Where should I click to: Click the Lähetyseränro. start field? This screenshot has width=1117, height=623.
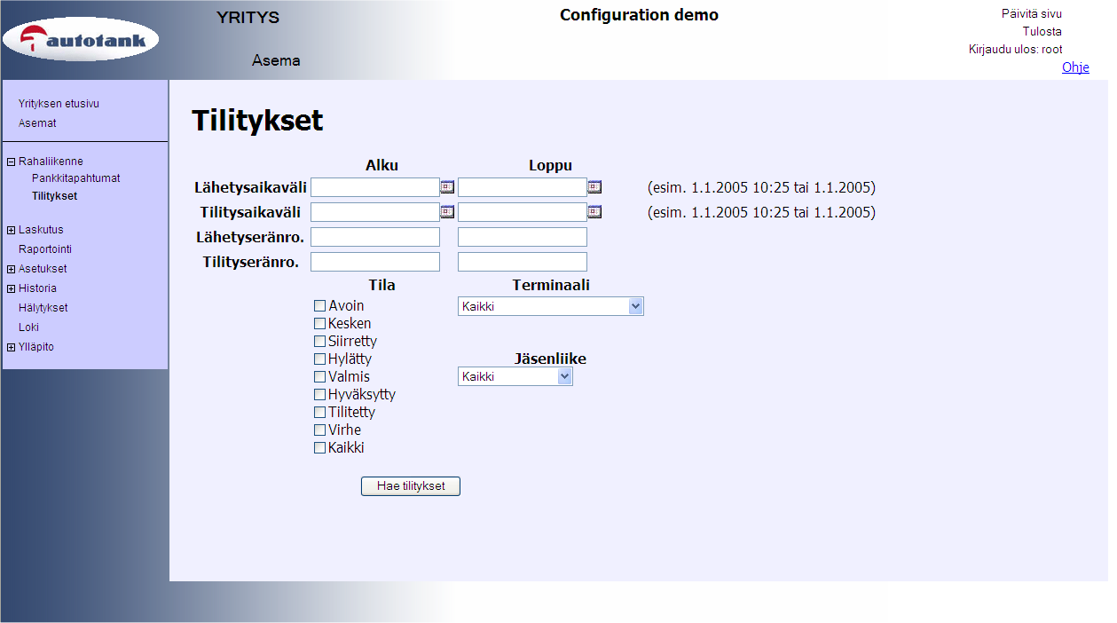pos(375,237)
